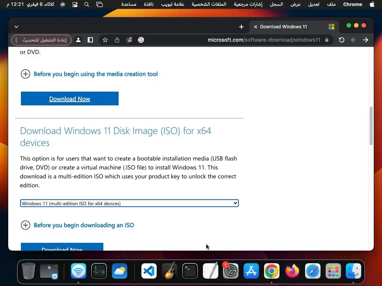Open the تعديل (Edit) menu
382x286 pixels.
(313, 4)
